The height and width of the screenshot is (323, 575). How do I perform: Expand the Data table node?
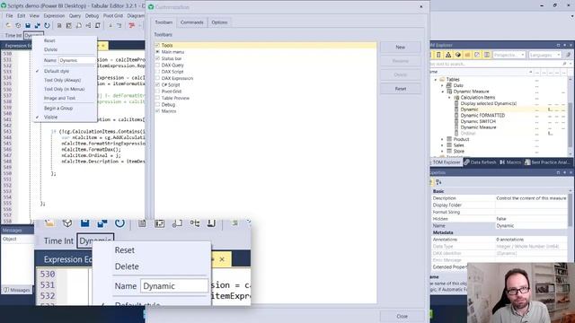443,85
